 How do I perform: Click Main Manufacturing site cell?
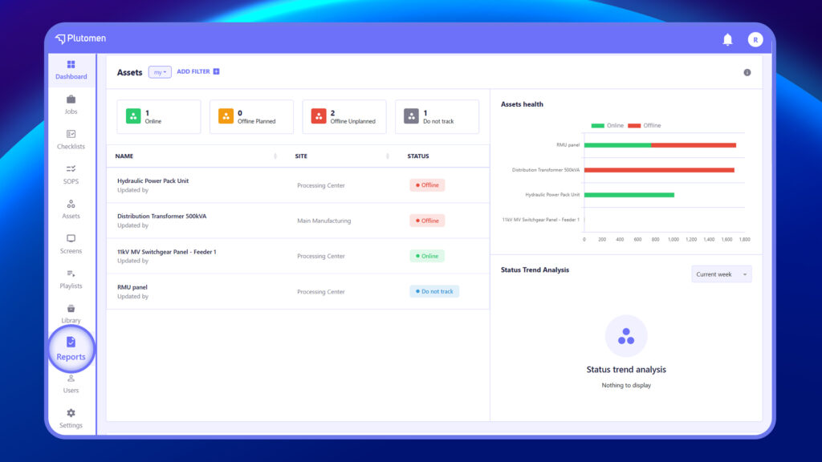(324, 221)
